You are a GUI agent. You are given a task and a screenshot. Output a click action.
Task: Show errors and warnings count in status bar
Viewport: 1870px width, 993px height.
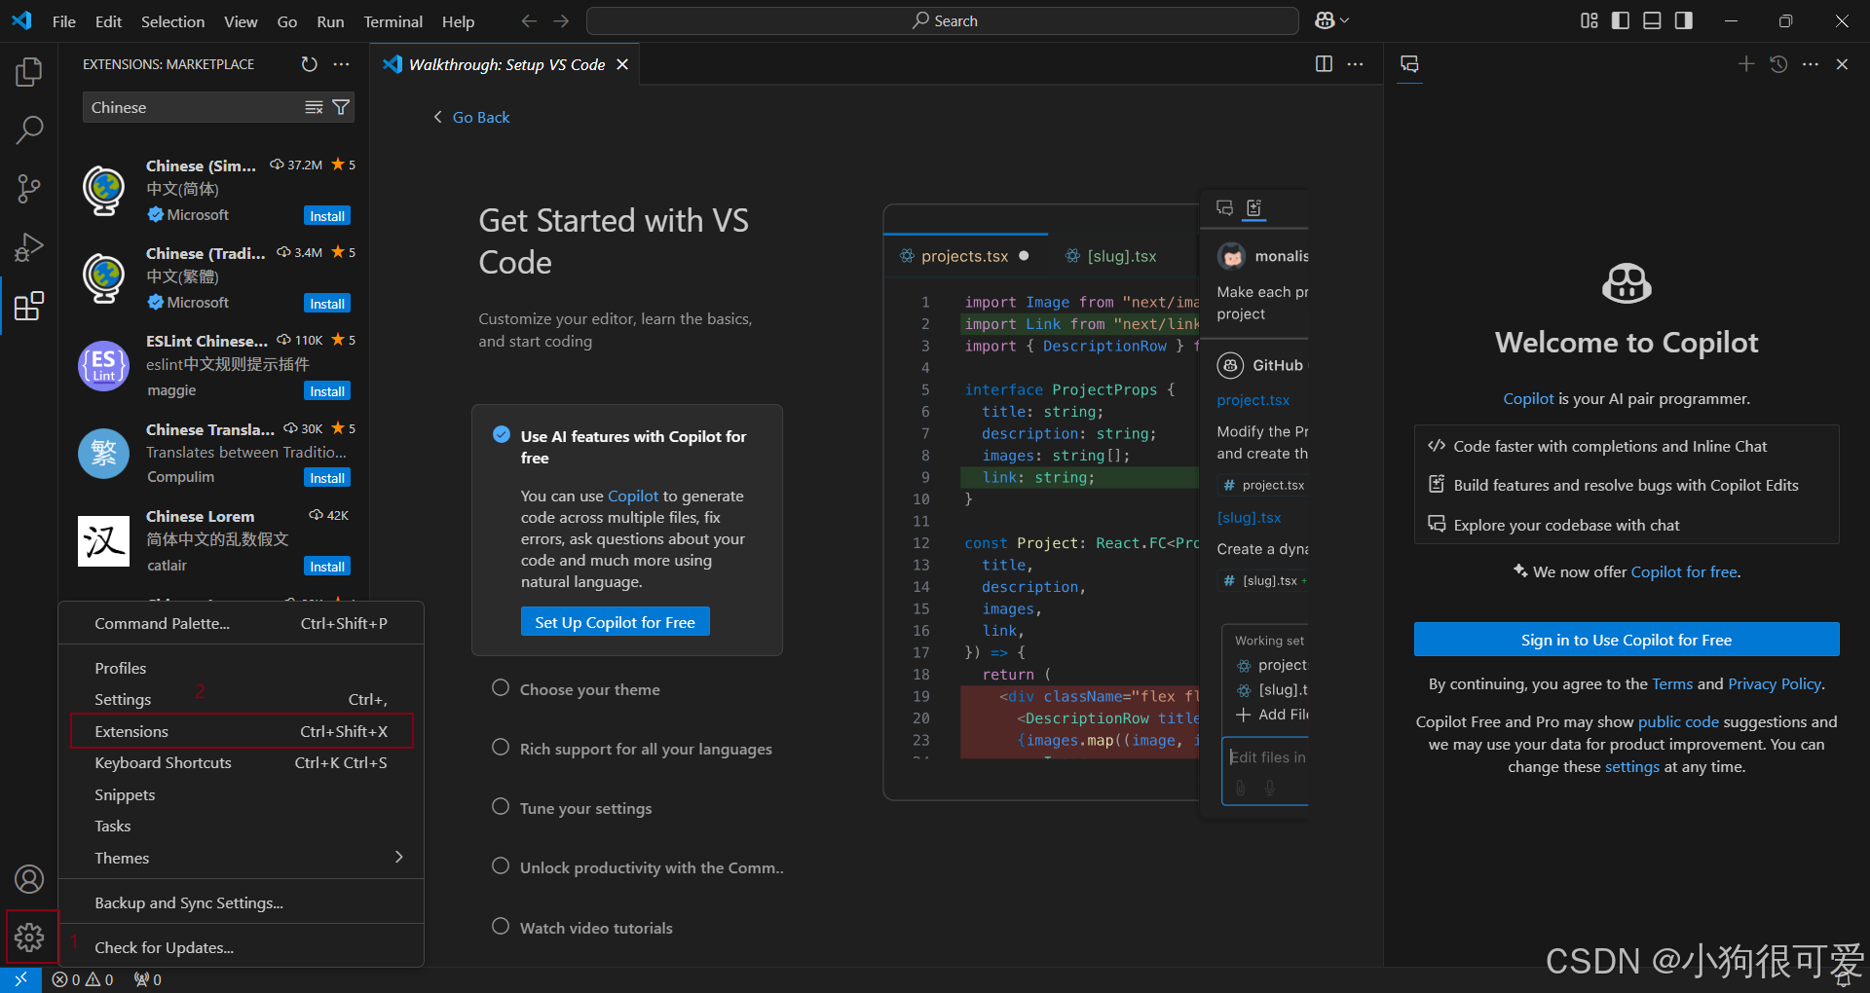[83, 979]
